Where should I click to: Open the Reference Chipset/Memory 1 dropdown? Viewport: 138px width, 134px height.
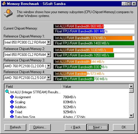click(x=49, y=42)
